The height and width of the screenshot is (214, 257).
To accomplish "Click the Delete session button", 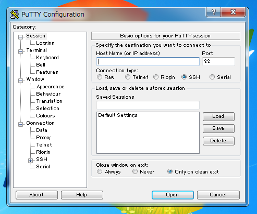I will [218, 141].
